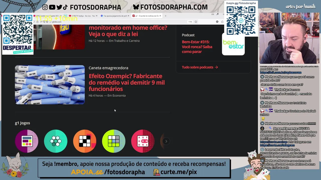321x180 pixels.
Task: Click the Itaú article thumbnail
Action: click(x=59, y=37)
